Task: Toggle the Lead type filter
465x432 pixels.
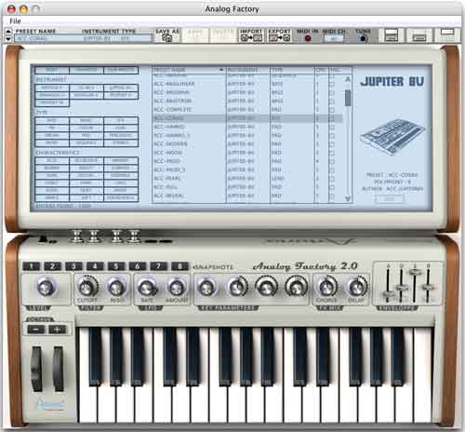Action: pos(121,128)
